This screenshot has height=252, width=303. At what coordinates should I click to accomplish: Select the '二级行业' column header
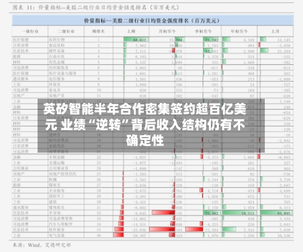pos(66,31)
